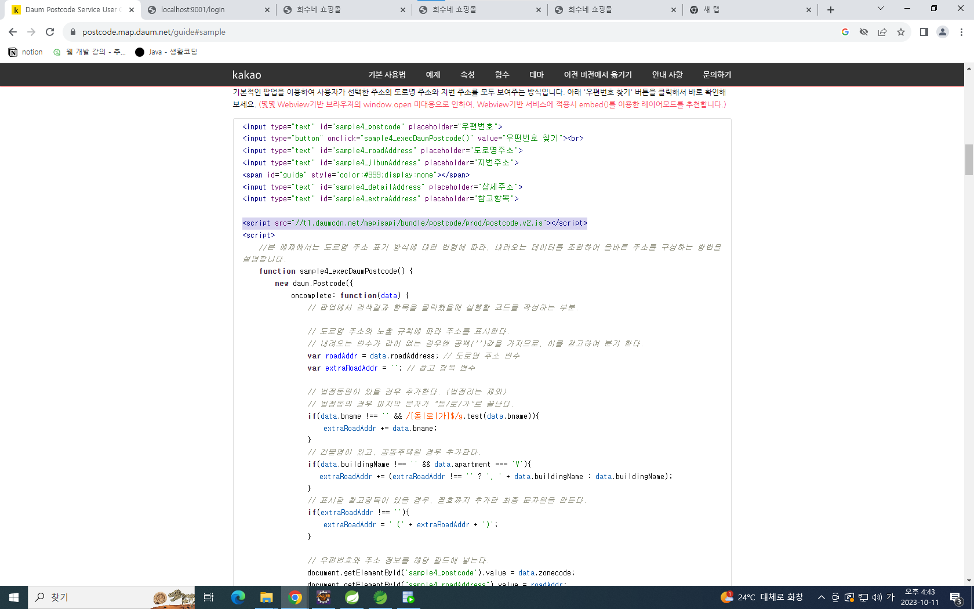
Task: Open the leaf-icon app left of the green bug icon
Action: (352, 597)
